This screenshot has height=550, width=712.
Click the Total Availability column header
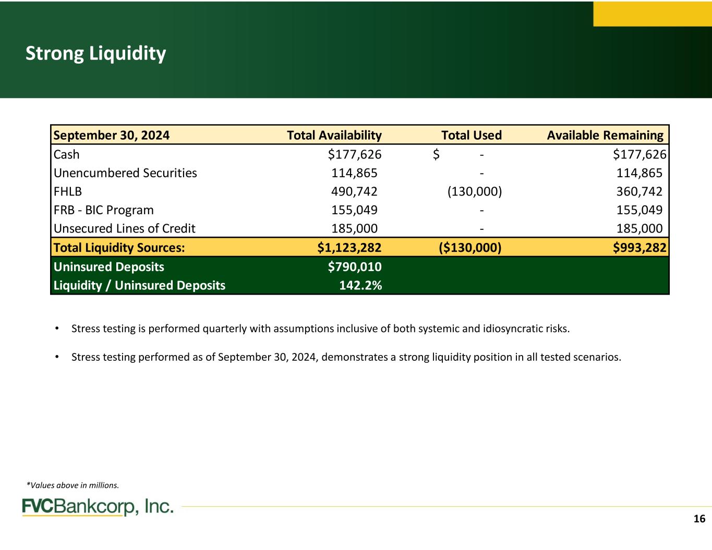(334, 136)
